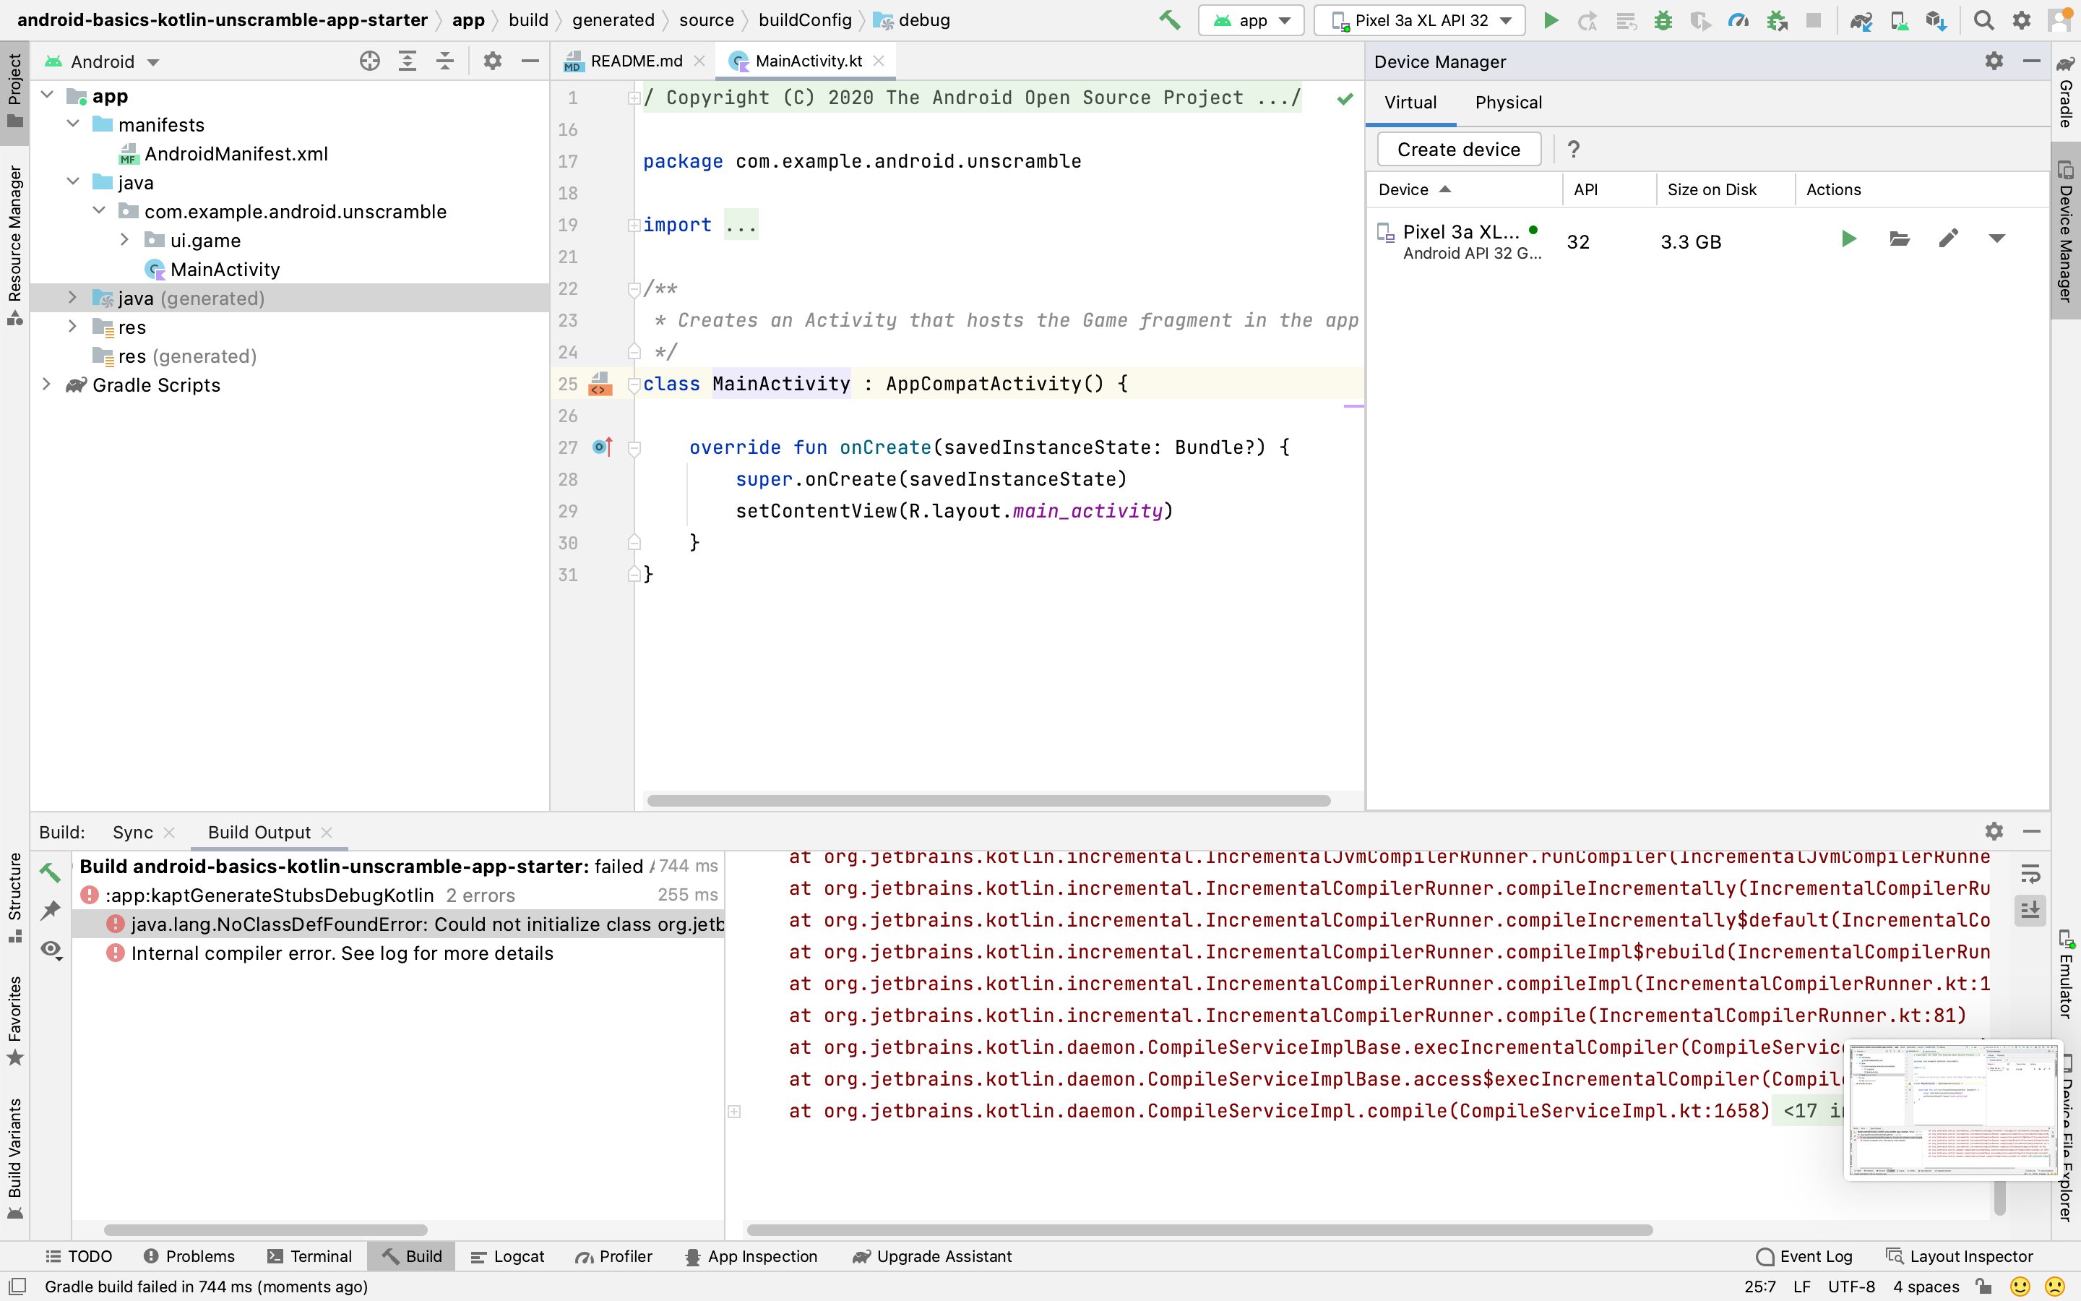Hide the Project panel minus icon
The height and width of the screenshot is (1301, 2081).
click(530, 61)
